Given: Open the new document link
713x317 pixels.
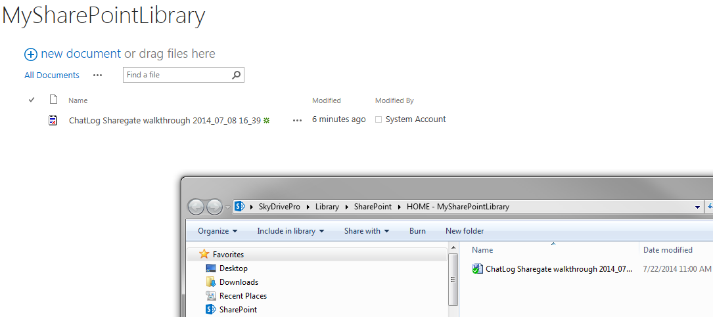Looking at the screenshot, I should 81,54.
